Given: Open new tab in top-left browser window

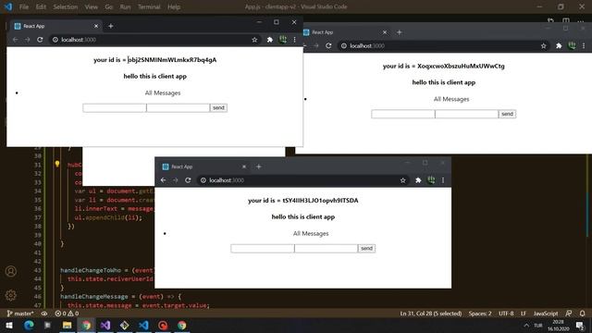Looking at the screenshot, I should [111, 26].
